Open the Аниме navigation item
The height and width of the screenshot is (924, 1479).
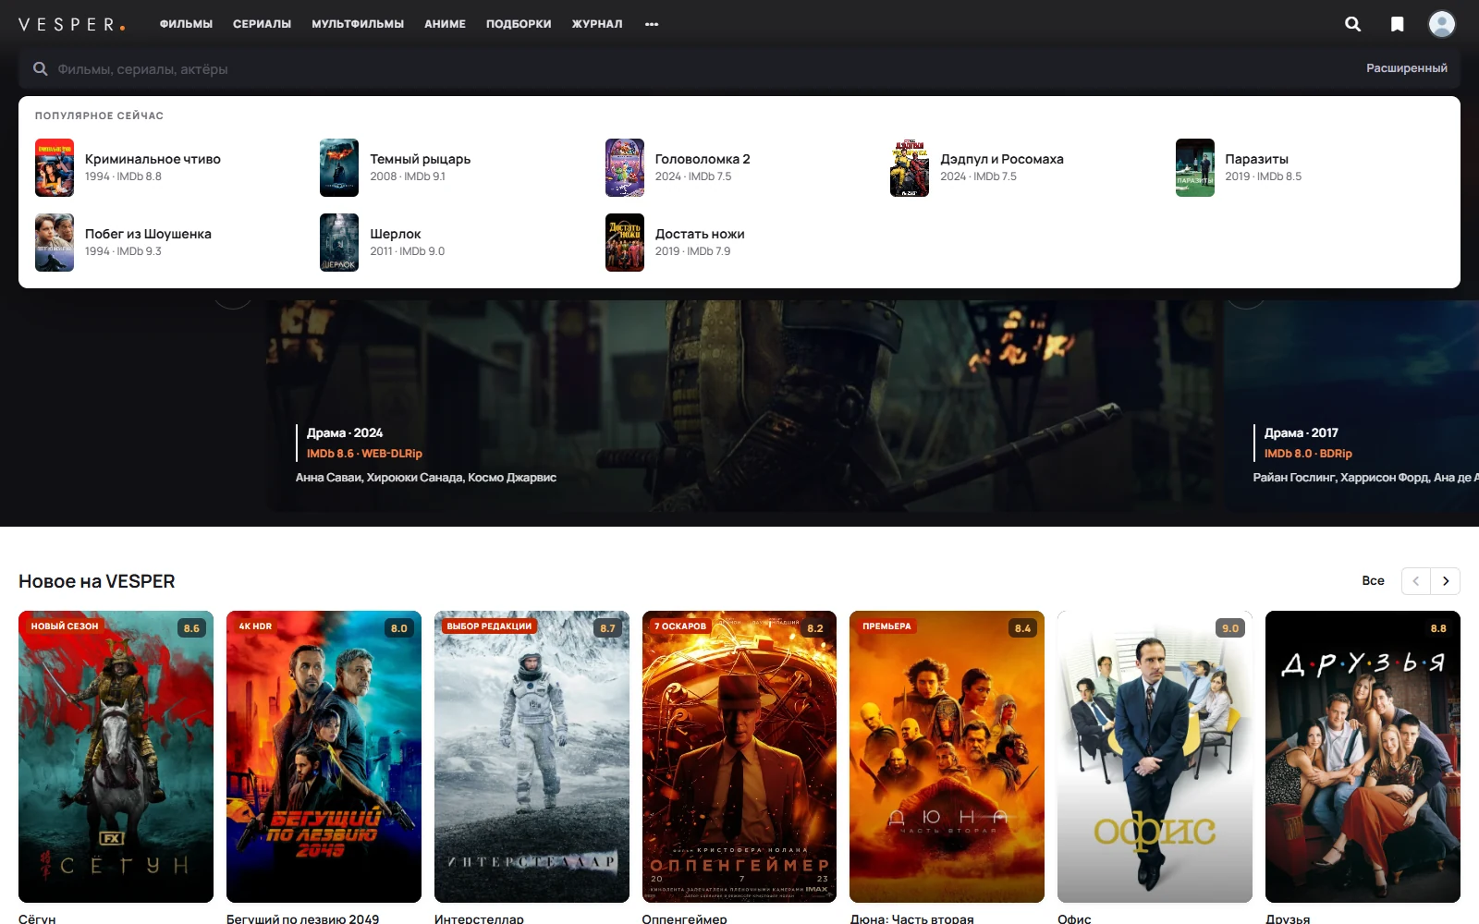pos(445,24)
